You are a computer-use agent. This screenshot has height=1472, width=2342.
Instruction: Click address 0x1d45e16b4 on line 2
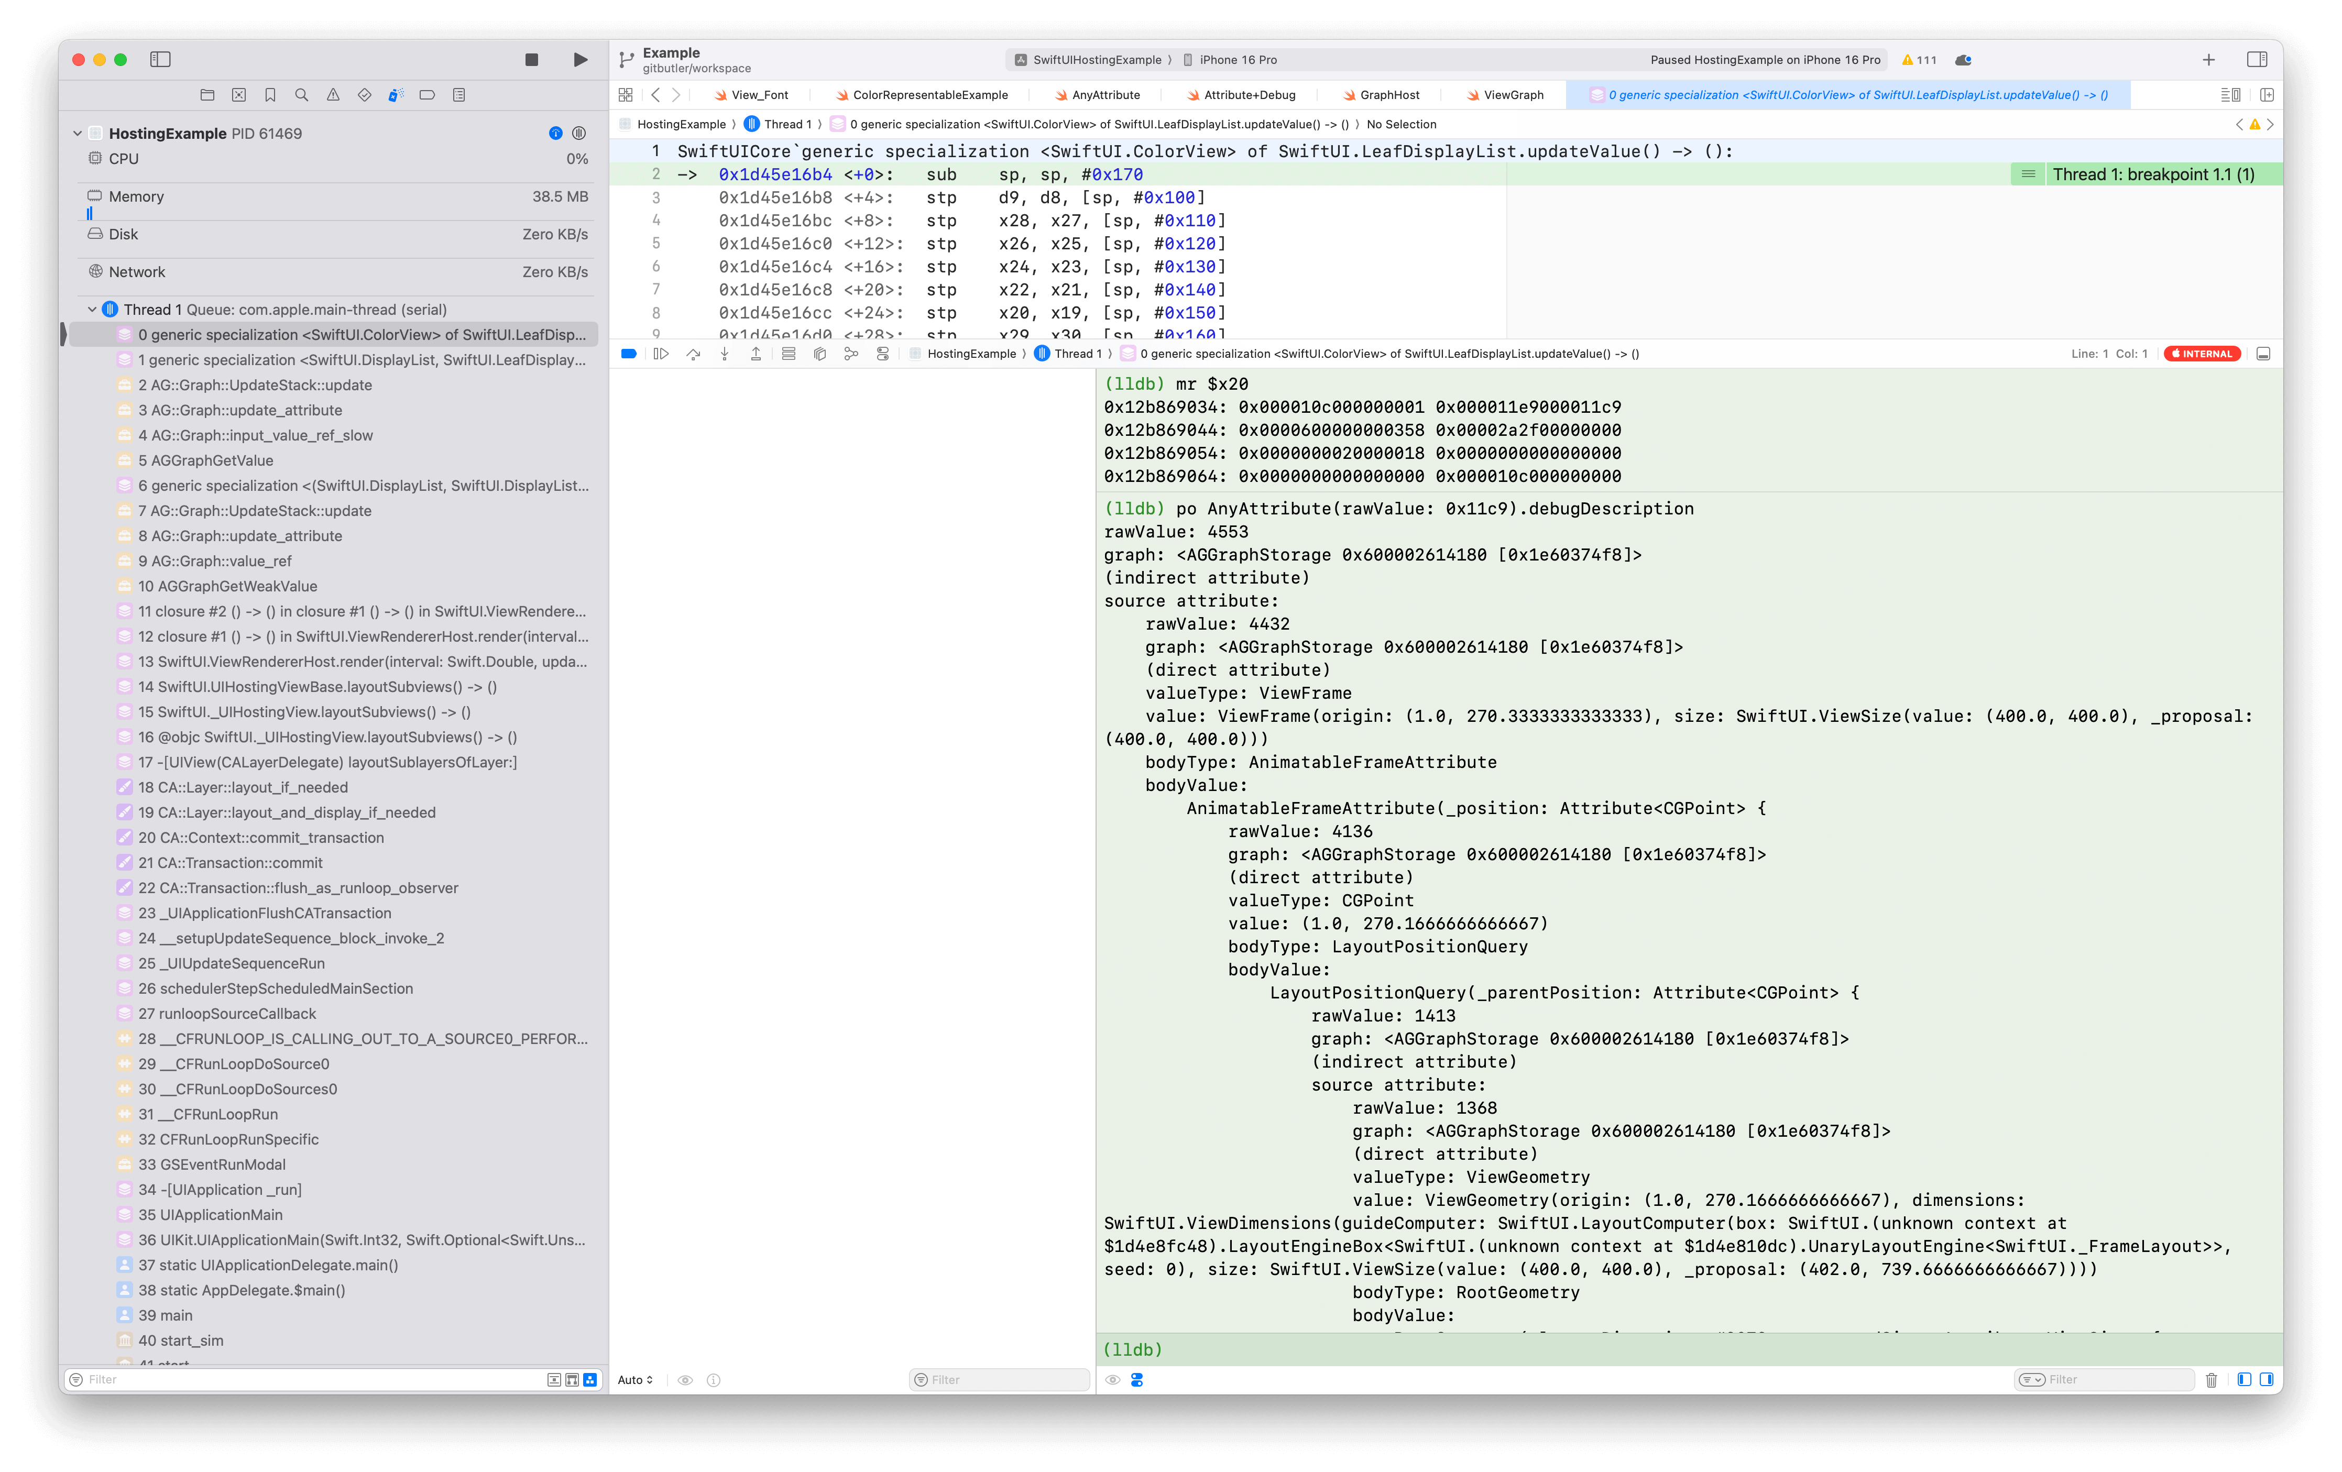tap(775, 175)
